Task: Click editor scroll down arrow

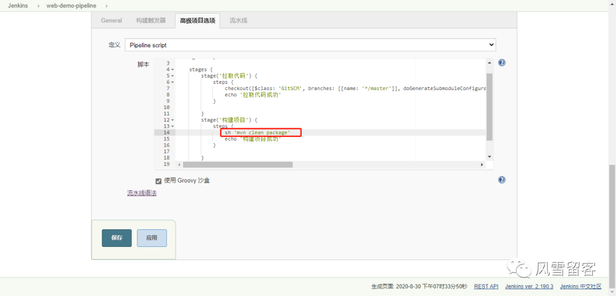Action: click(x=489, y=156)
